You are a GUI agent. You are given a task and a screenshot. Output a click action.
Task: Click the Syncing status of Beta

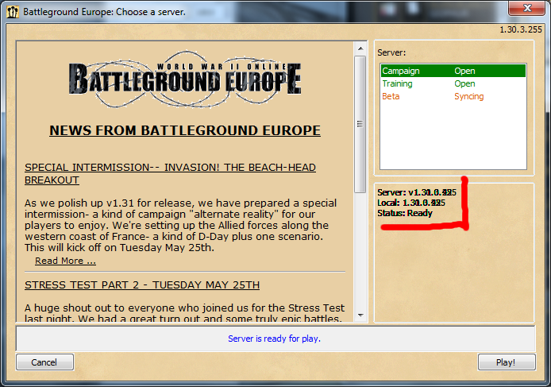(468, 96)
